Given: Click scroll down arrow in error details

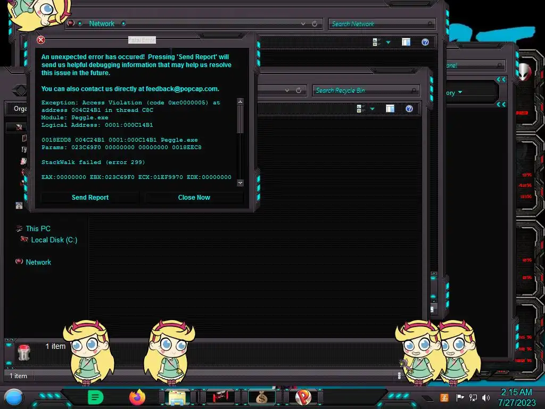Looking at the screenshot, I should point(240,183).
